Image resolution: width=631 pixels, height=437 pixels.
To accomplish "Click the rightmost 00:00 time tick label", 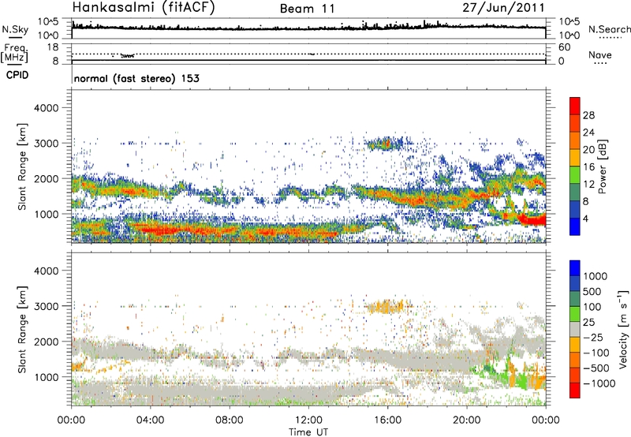I will pyautogui.click(x=545, y=420).
